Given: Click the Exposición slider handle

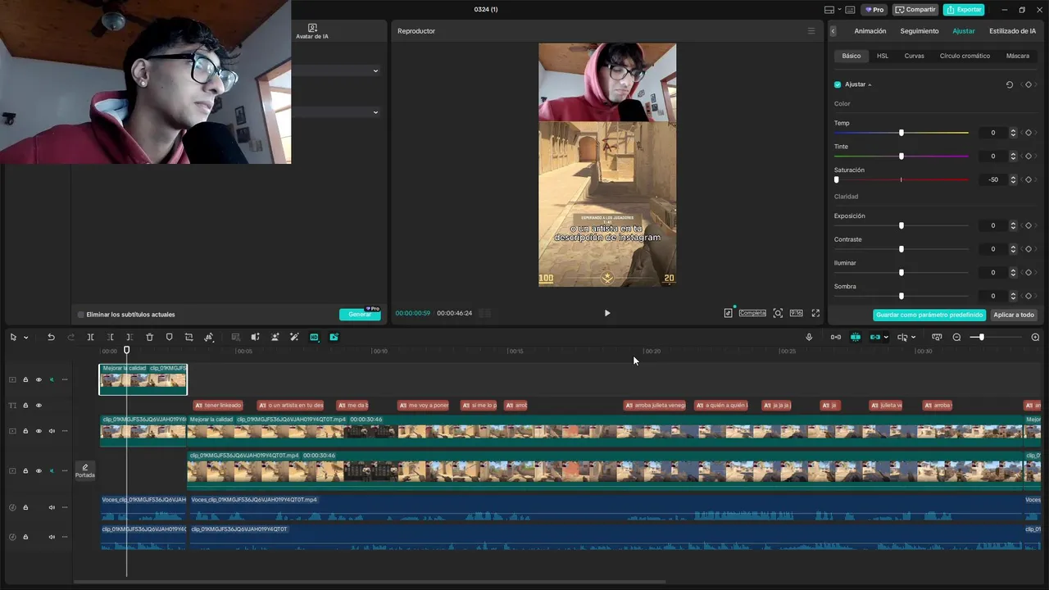Looking at the screenshot, I should point(901,225).
